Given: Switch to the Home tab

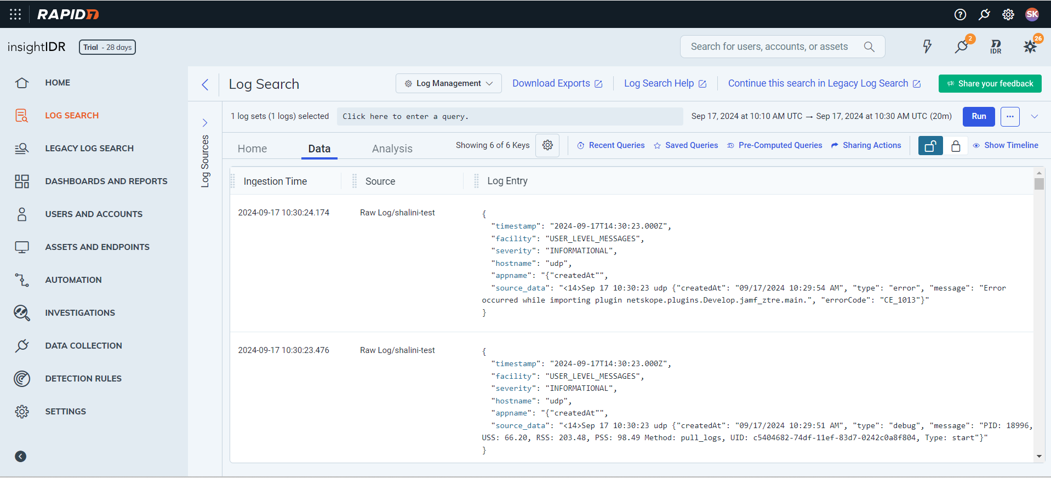Looking at the screenshot, I should [x=252, y=149].
